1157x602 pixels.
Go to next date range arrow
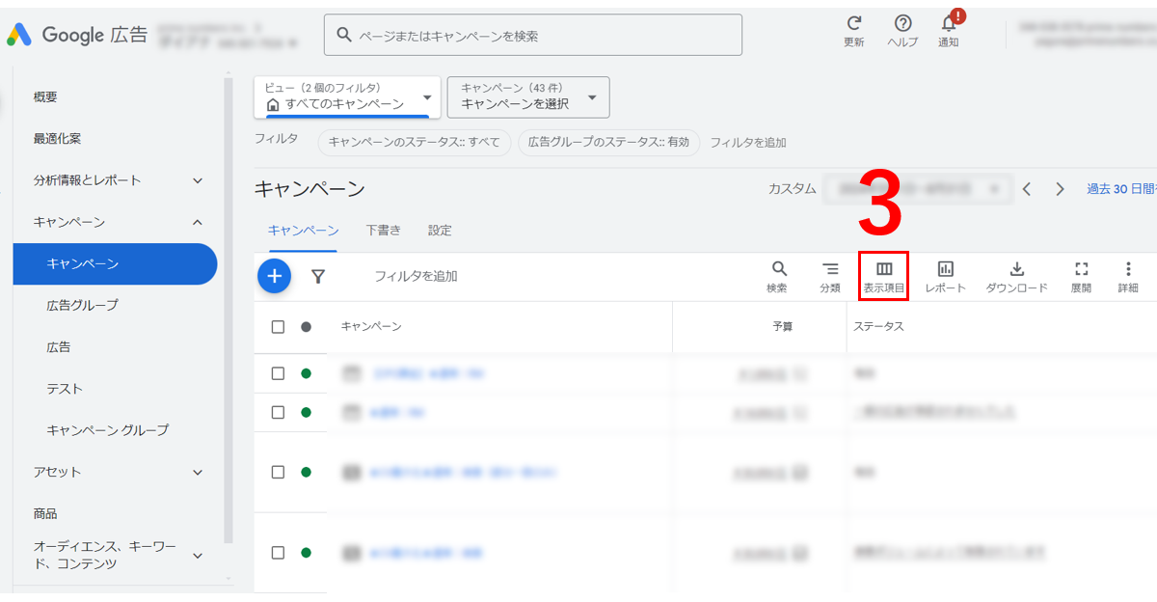click(x=1060, y=189)
